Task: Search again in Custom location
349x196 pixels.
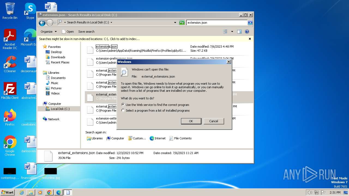Action: 137,138
